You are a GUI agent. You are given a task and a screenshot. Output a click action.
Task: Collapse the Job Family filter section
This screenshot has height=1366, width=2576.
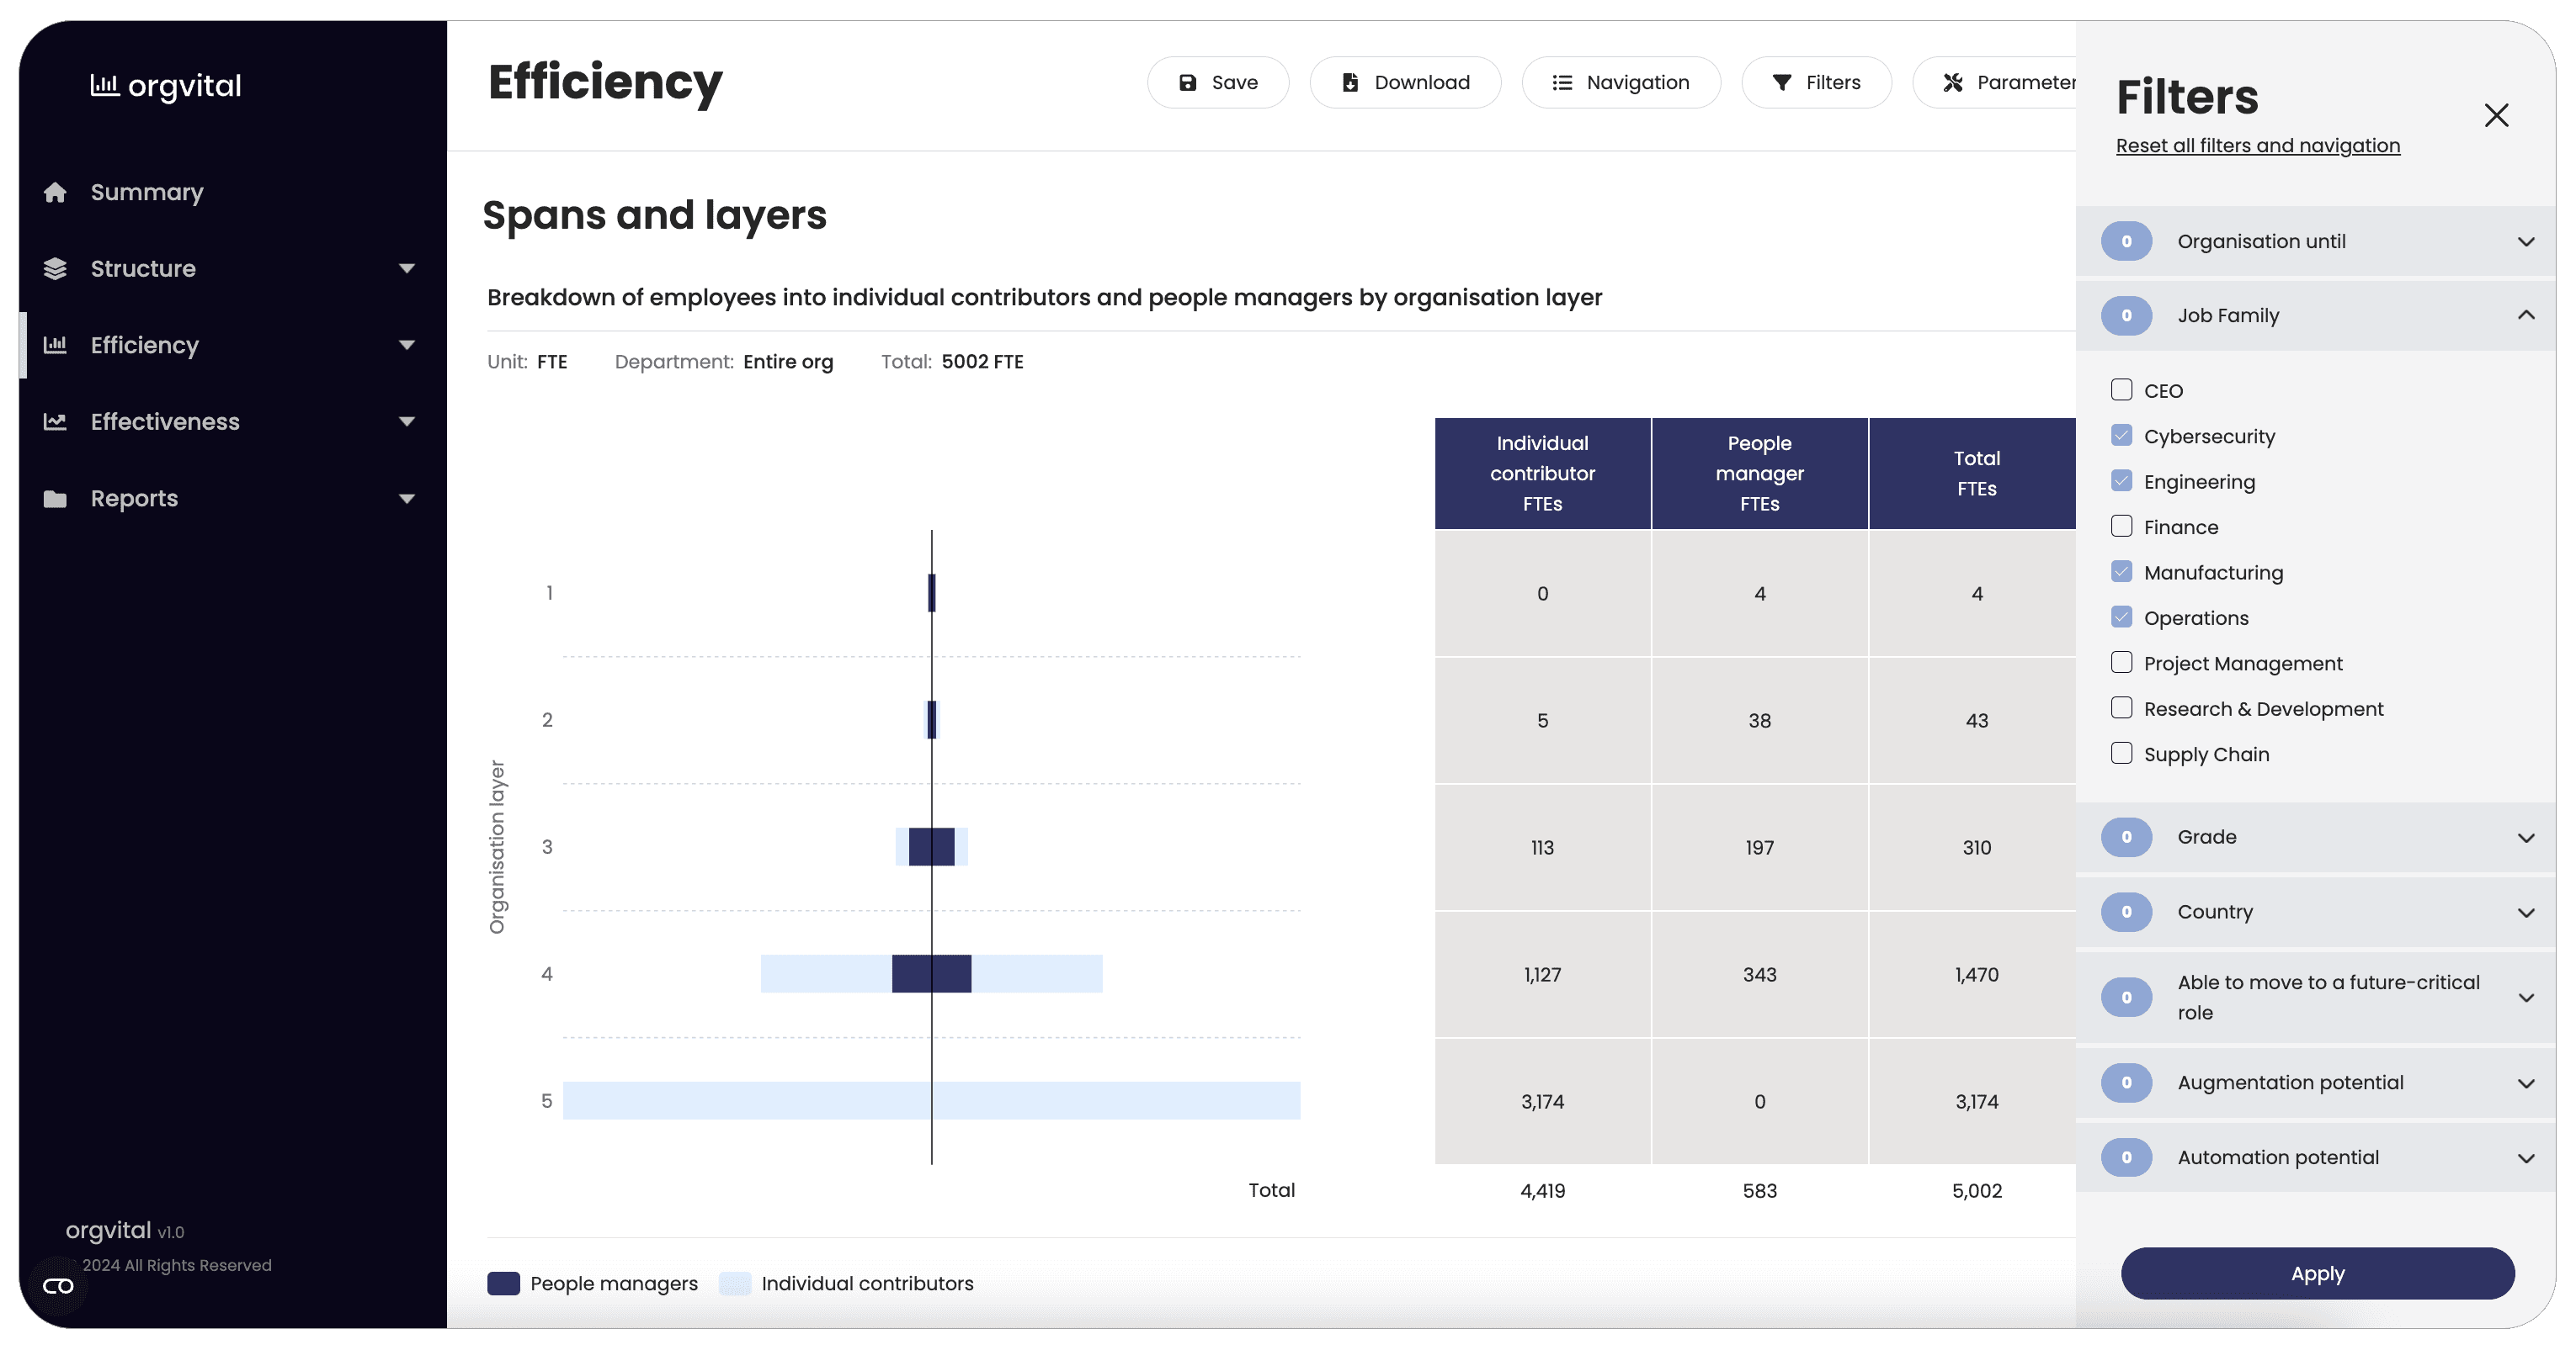(x=2525, y=315)
